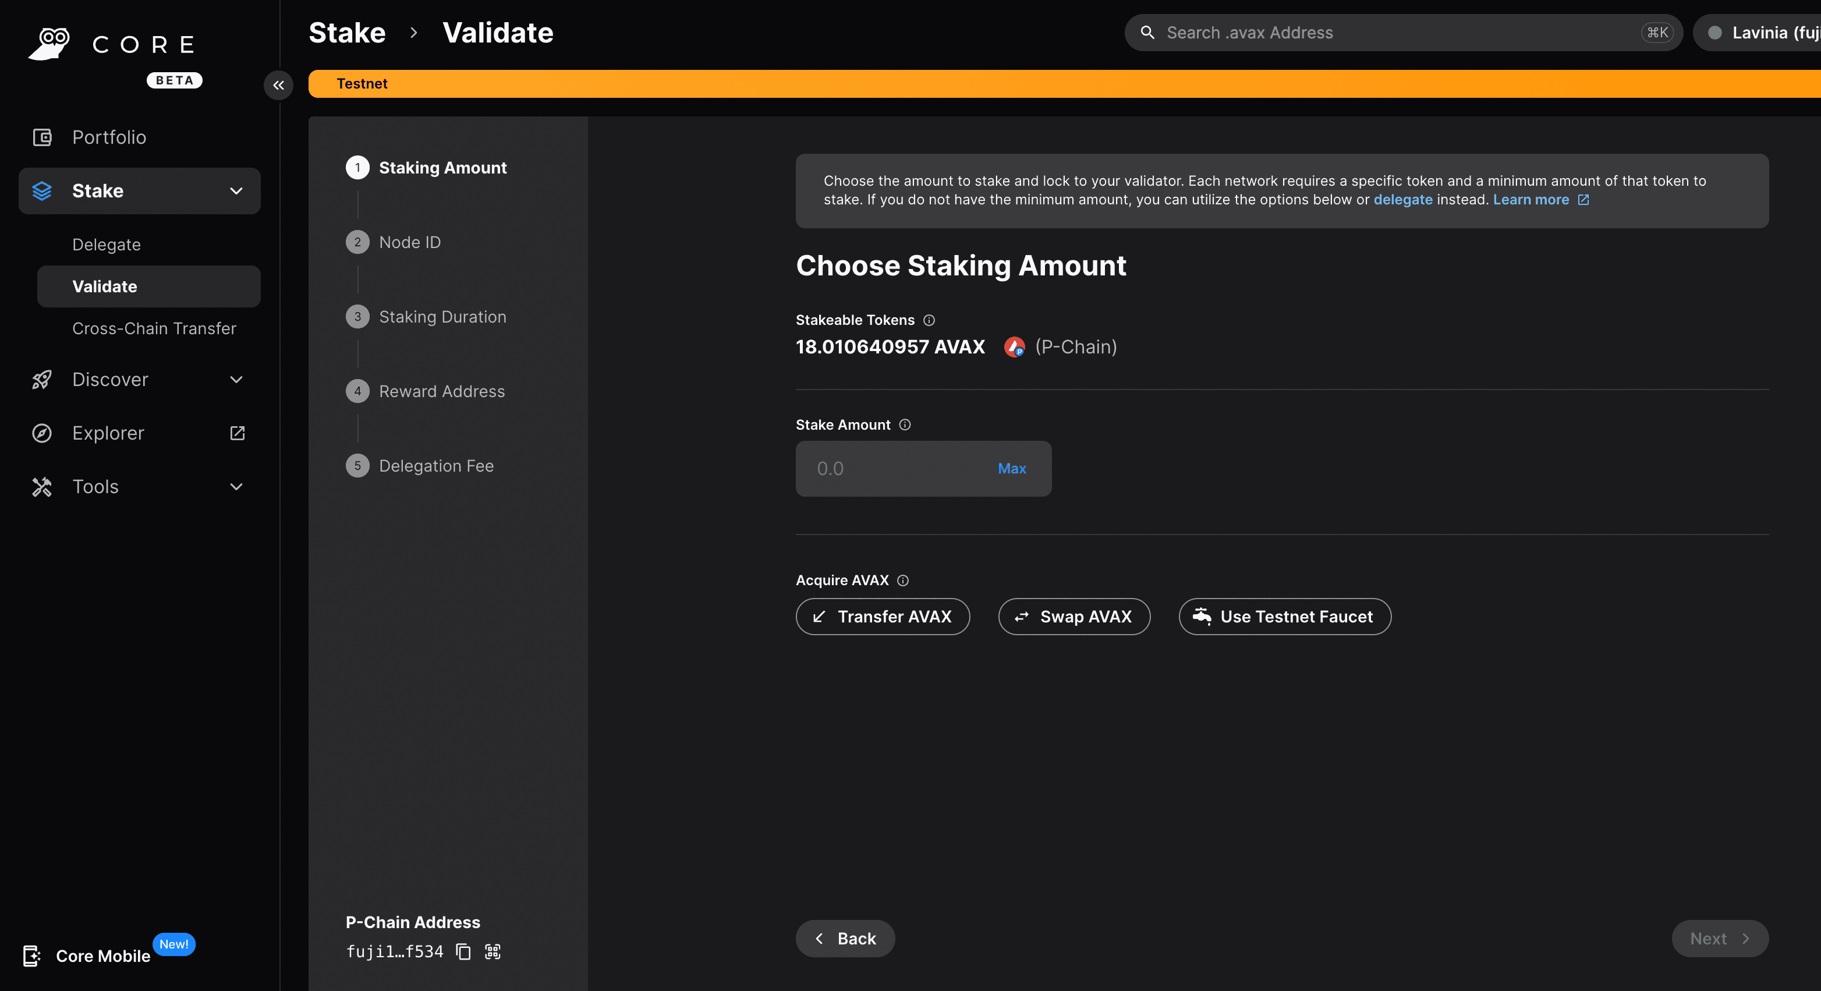Click Max to fill stake amount

[1012, 469]
